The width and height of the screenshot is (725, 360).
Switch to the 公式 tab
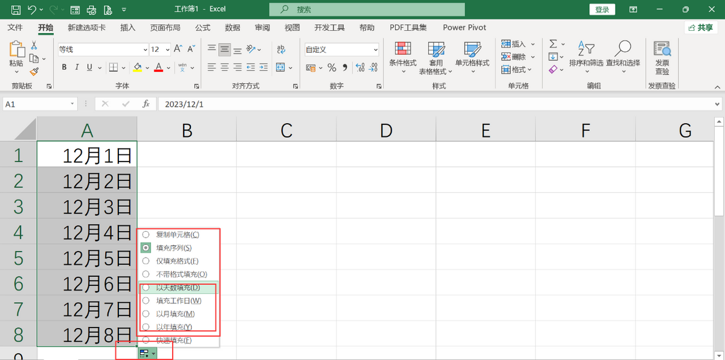[202, 28]
